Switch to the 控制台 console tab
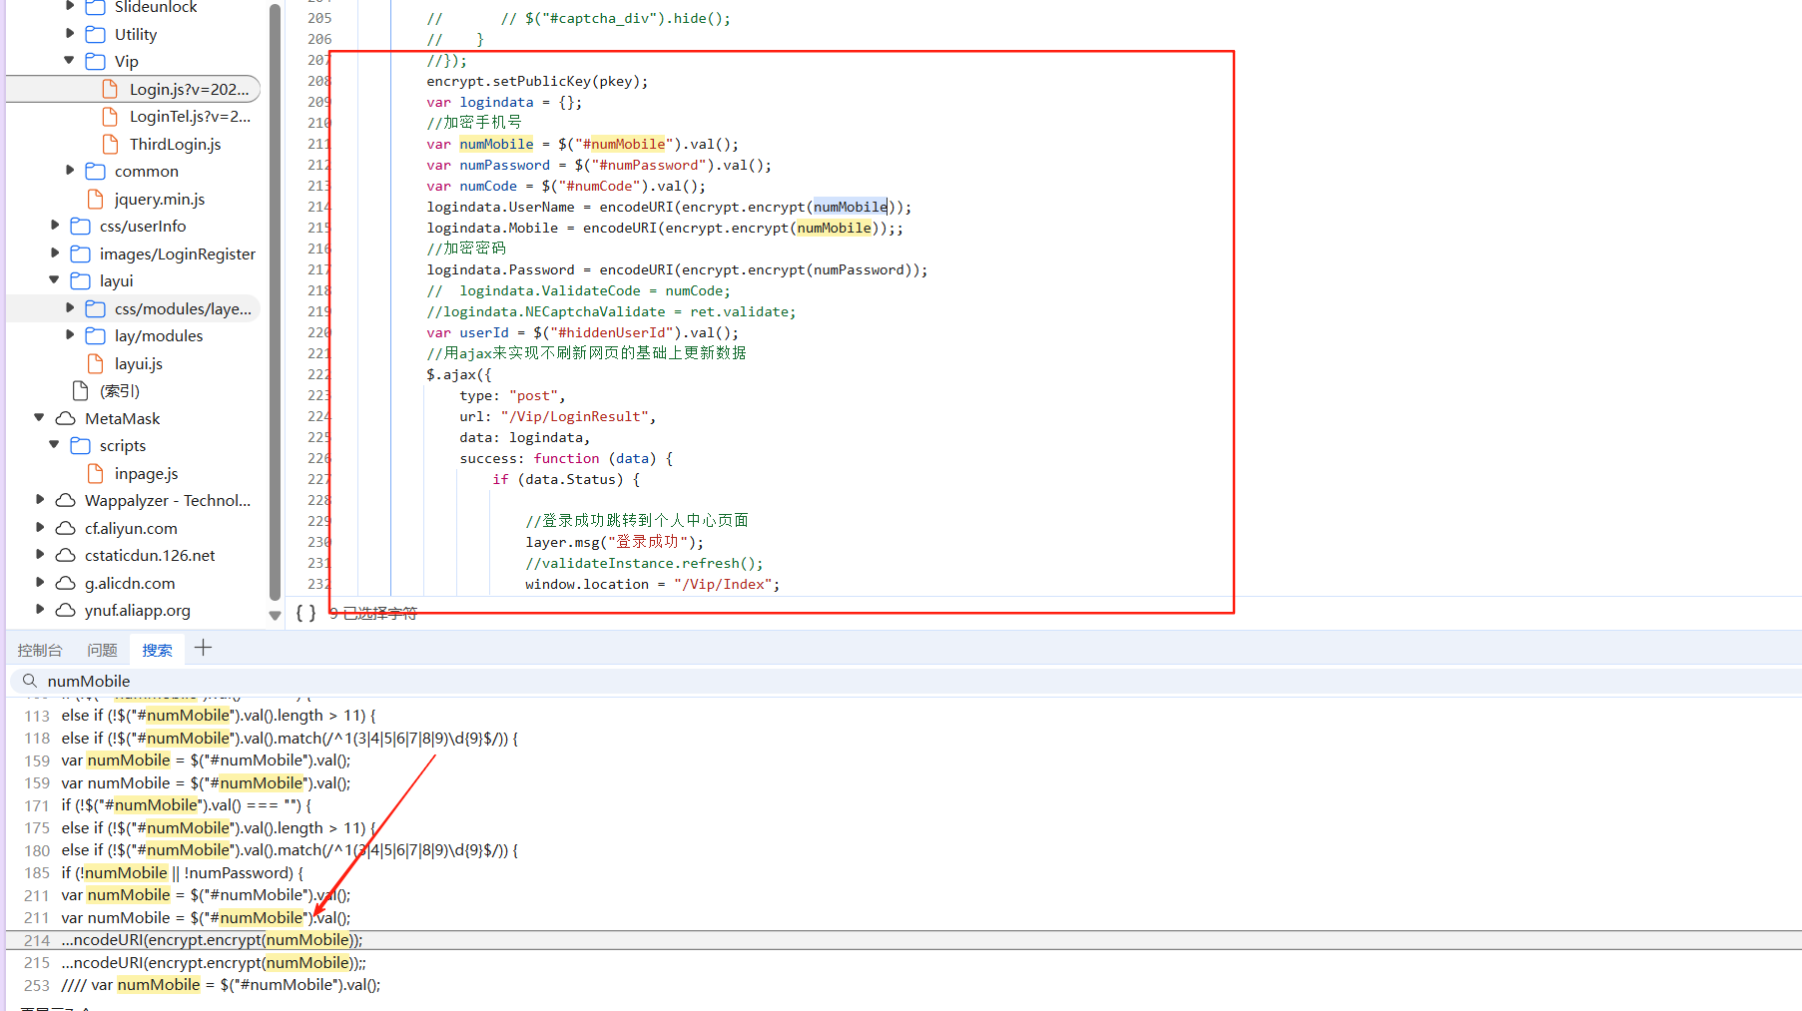 pyautogui.click(x=40, y=650)
